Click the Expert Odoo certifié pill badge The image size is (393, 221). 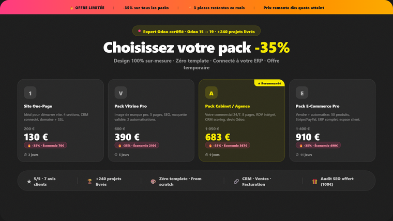pyautogui.click(x=196, y=31)
